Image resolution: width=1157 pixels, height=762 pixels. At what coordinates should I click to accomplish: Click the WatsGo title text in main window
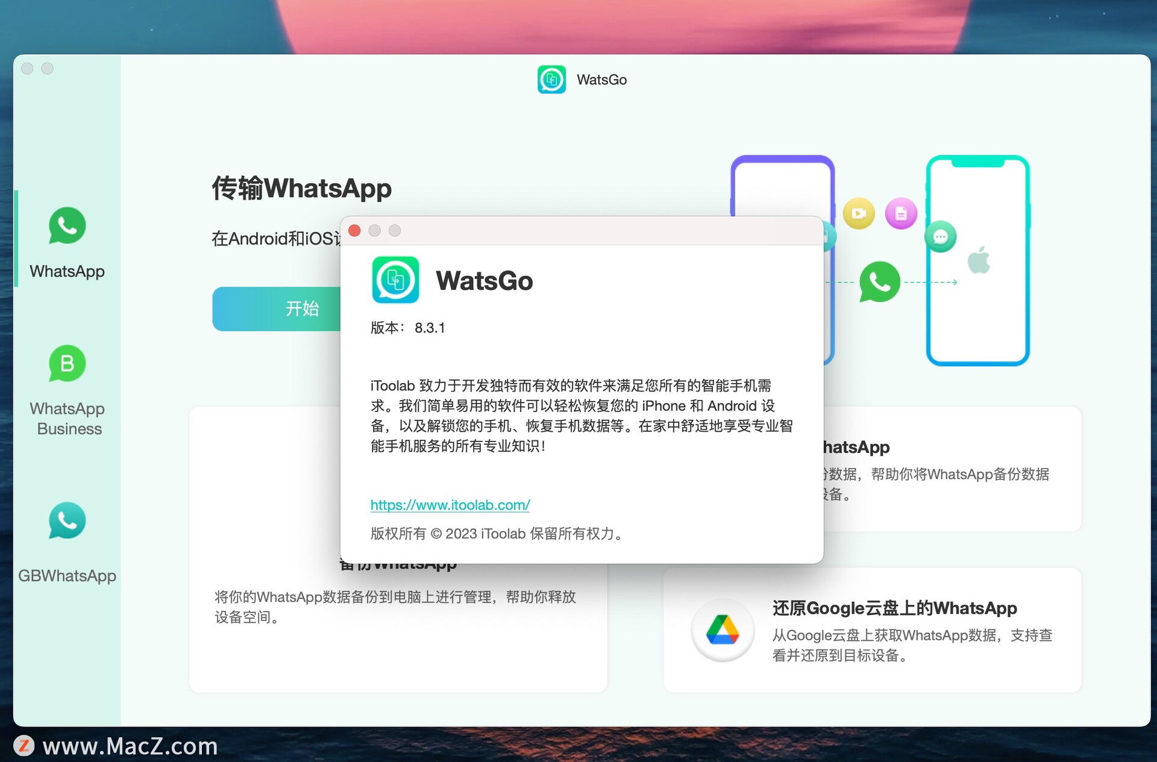(601, 80)
